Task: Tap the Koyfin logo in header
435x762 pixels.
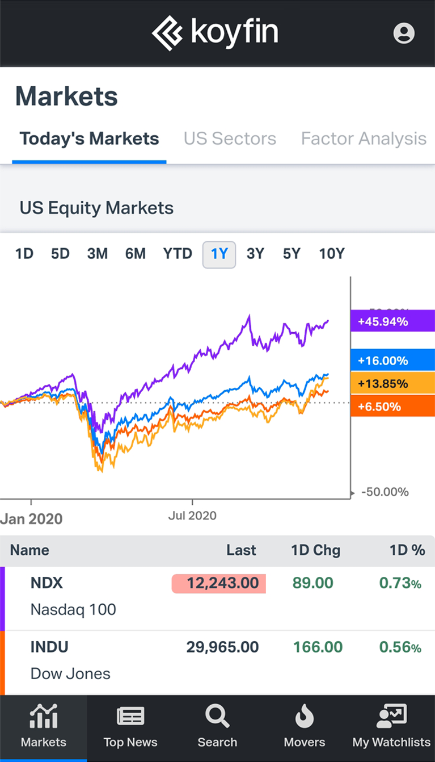Action: (216, 33)
